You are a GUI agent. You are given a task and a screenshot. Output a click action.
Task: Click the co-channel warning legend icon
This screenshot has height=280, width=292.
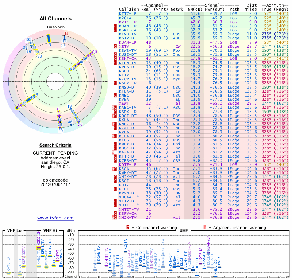coord(128,227)
